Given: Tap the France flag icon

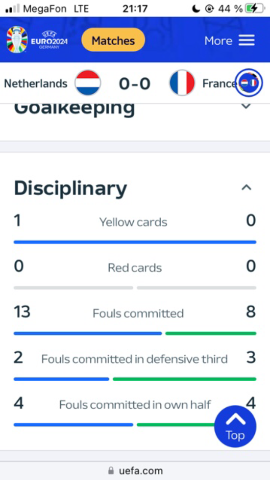Looking at the screenshot, I should point(182,83).
